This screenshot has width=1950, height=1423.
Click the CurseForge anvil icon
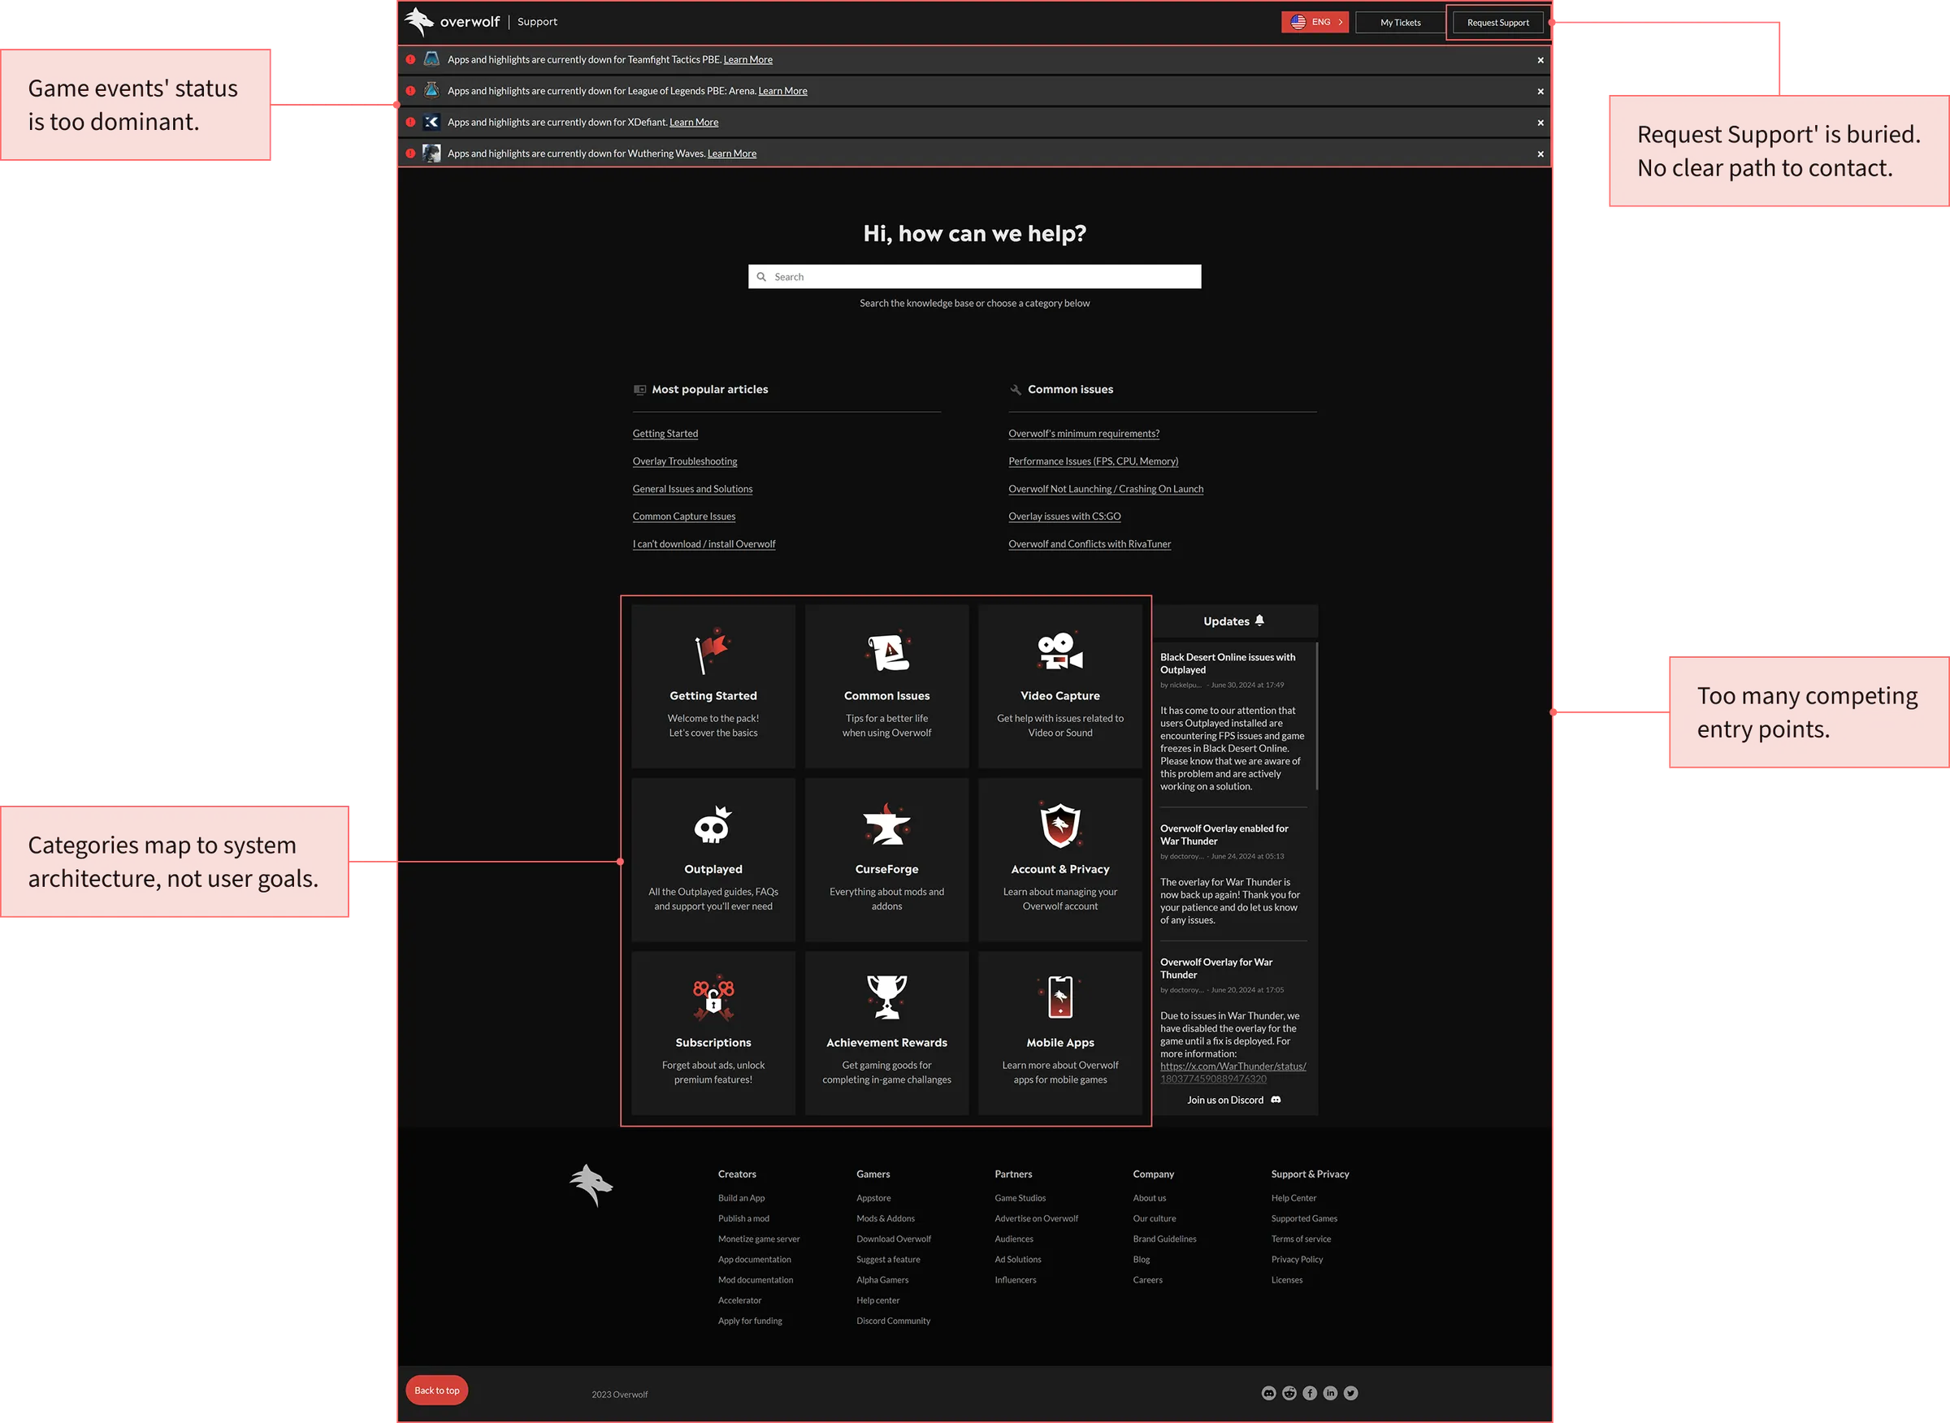coord(886,824)
